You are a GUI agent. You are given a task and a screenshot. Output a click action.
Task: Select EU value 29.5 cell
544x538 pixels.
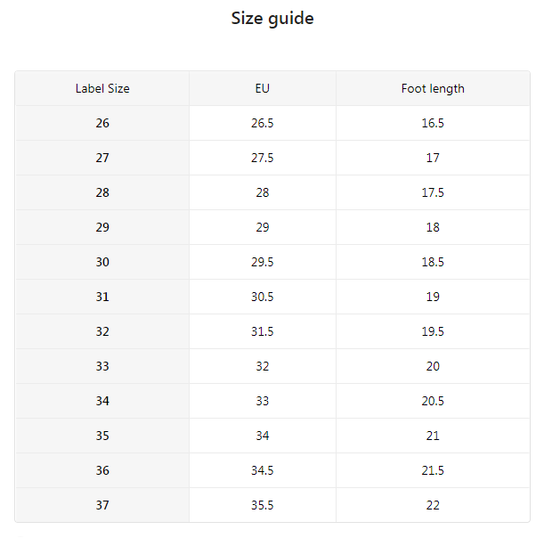pos(262,262)
